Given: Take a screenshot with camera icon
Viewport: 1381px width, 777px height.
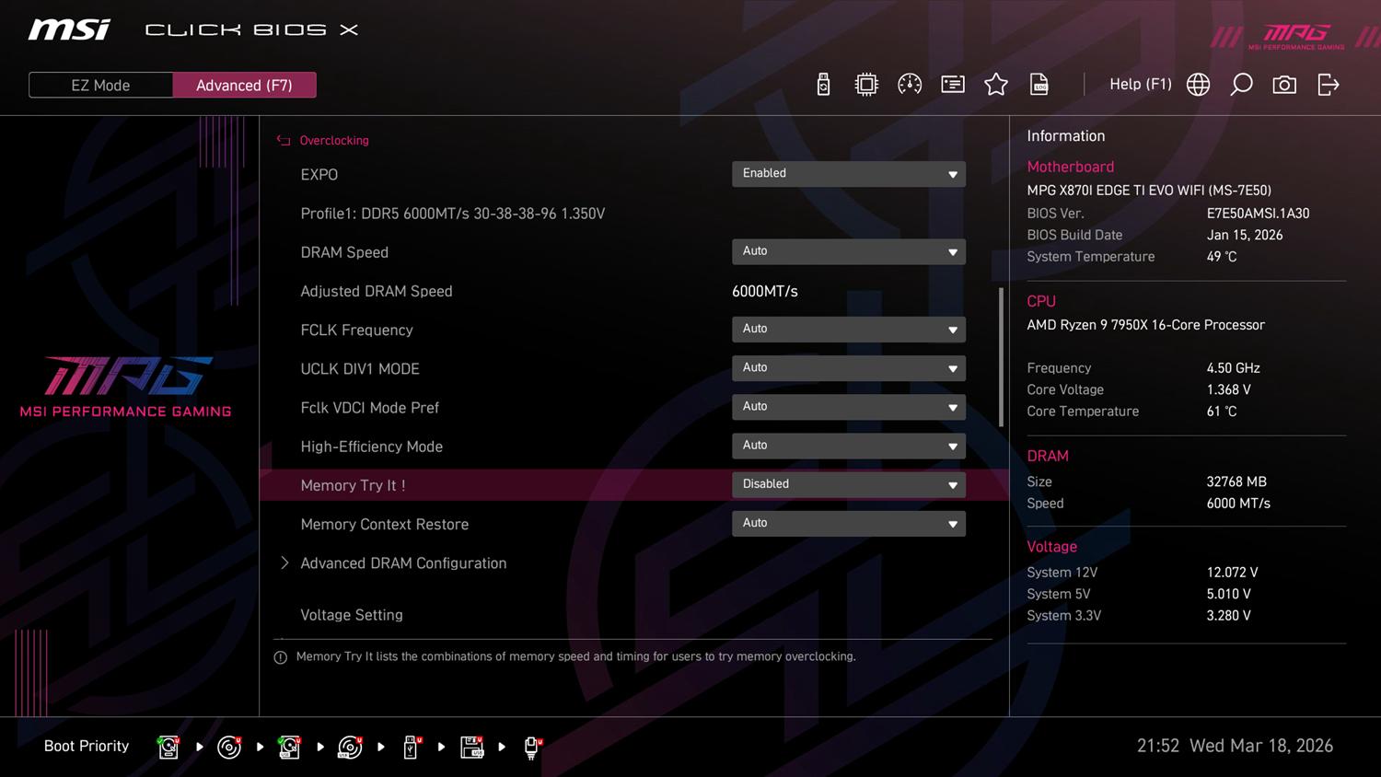Looking at the screenshot, I should tap(1284, 85).
